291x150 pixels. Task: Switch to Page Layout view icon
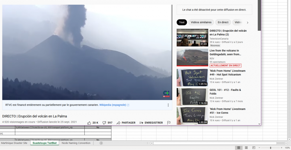[246, 148]
